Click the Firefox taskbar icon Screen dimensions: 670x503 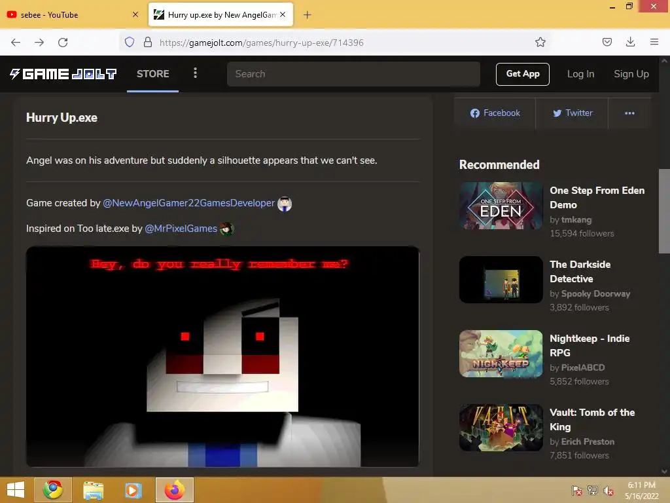pyautogui.click(x=174, y=490)
